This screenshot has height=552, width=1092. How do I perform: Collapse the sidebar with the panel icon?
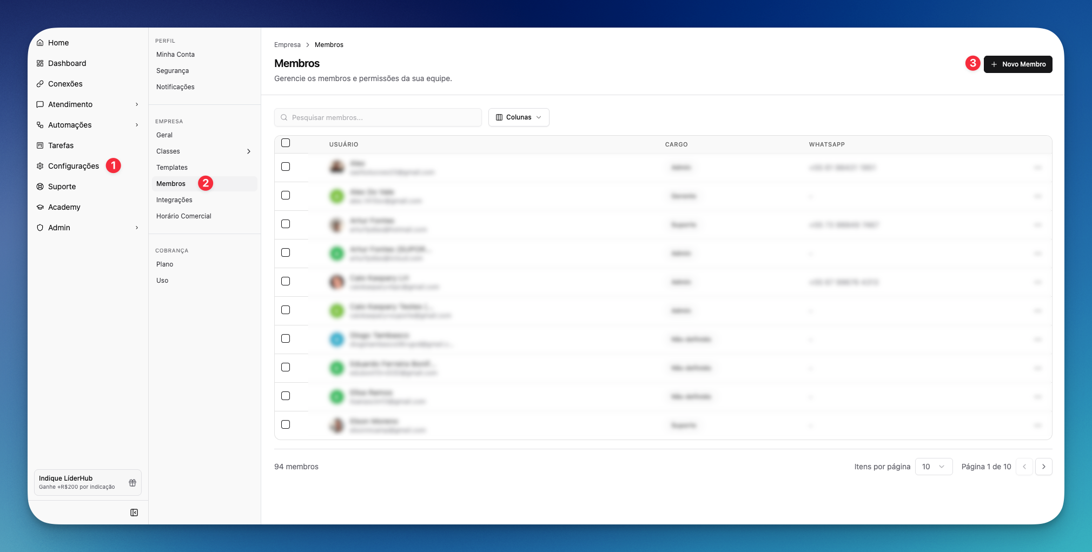point(134,513)
